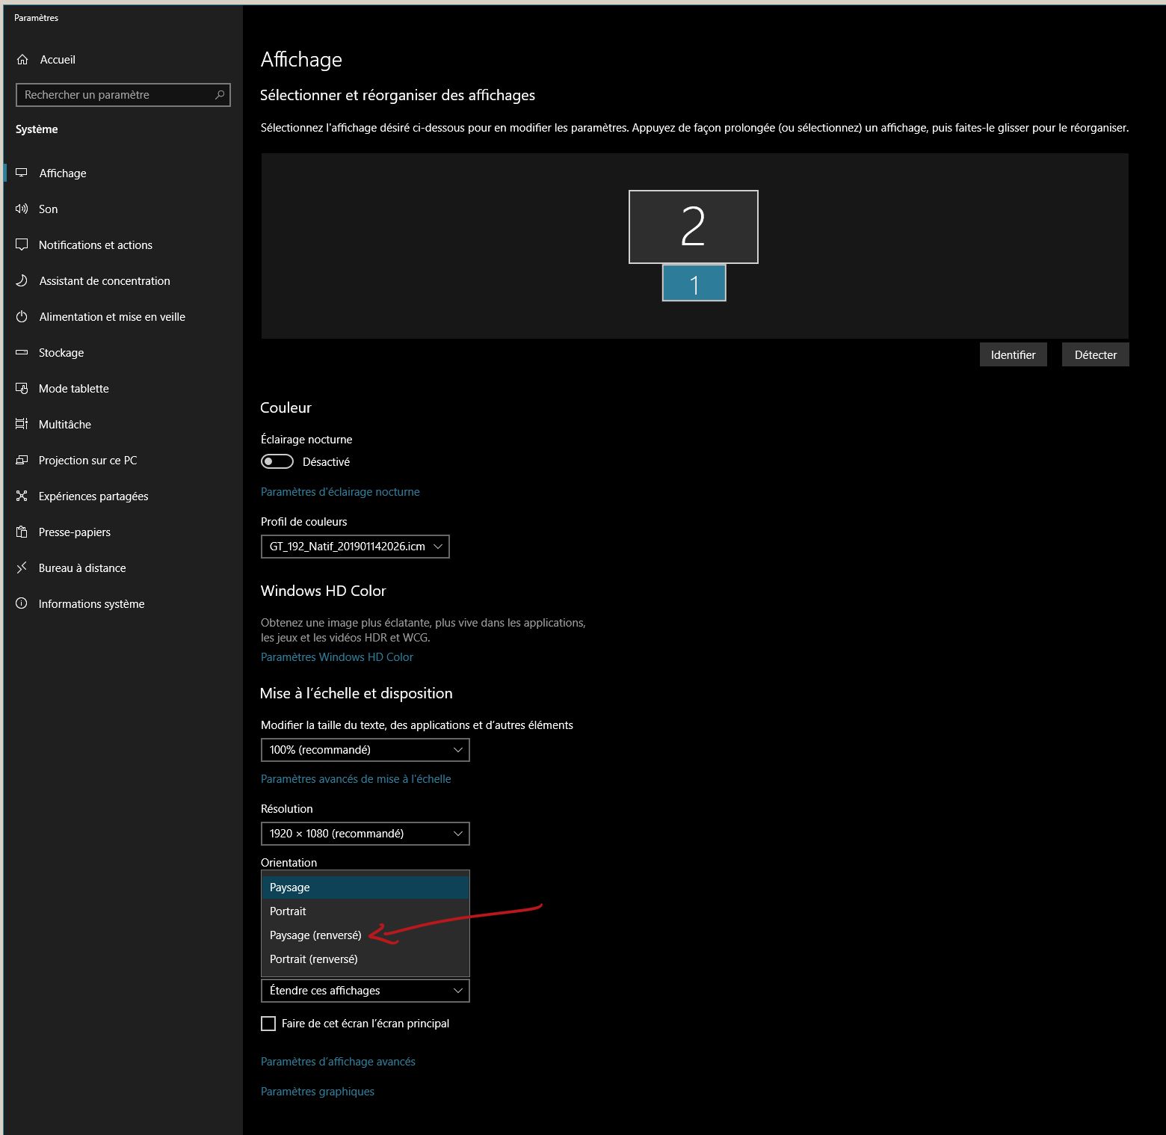Open Alimentation et mise en veille icon
Image resolution: width=1166 pixels, height=1135 pixels.
coord(22,317)
